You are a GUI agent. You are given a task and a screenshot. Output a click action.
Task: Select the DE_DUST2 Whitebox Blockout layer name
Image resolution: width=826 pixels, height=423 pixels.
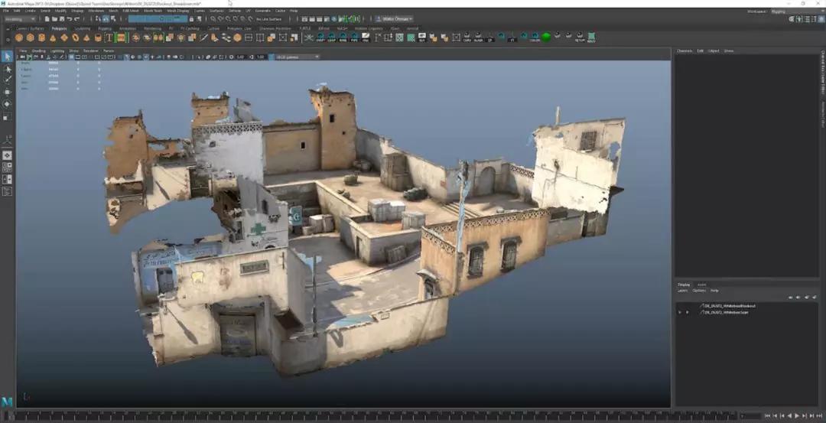[730, 305]
